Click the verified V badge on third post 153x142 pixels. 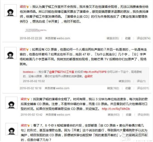(28, 99)
